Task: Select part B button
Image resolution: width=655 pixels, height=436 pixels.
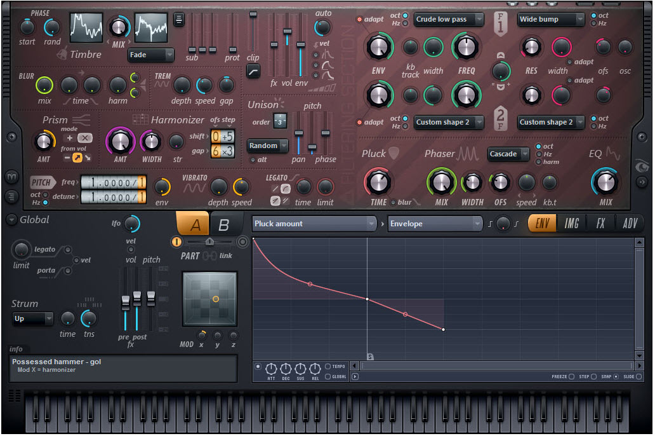Action: [224, 224]
